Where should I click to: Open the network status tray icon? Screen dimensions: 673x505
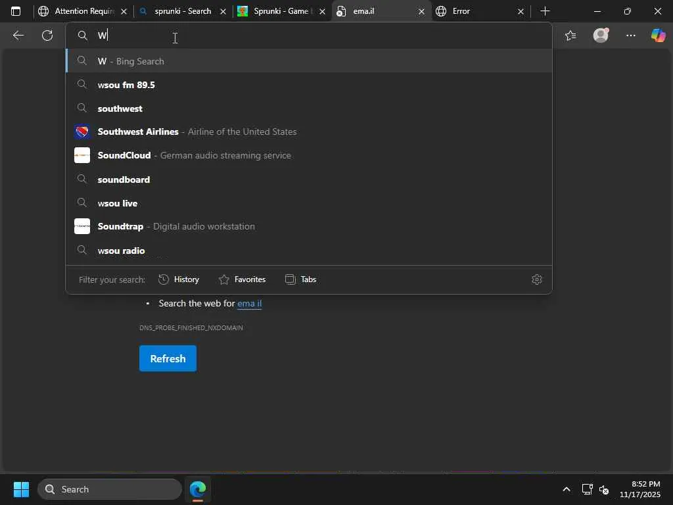(587, 489)
